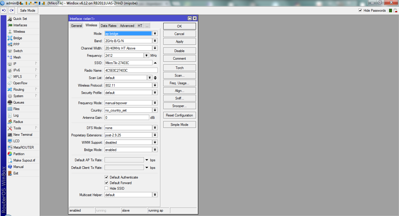Switch to the Data Rates tab
The height and width of the screenshot is (216, 399).
(x=109, y=26)
